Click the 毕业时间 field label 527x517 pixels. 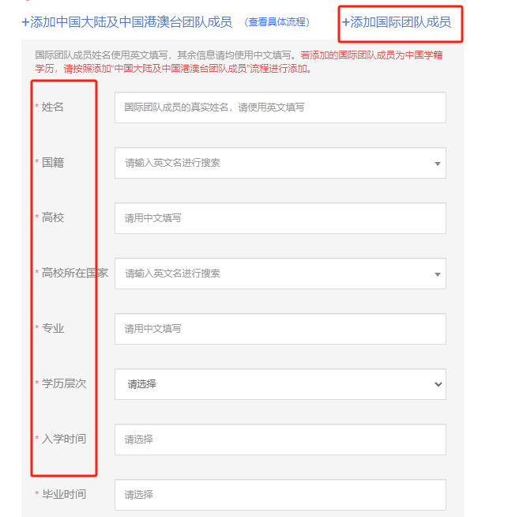click(x=64, y=494)
